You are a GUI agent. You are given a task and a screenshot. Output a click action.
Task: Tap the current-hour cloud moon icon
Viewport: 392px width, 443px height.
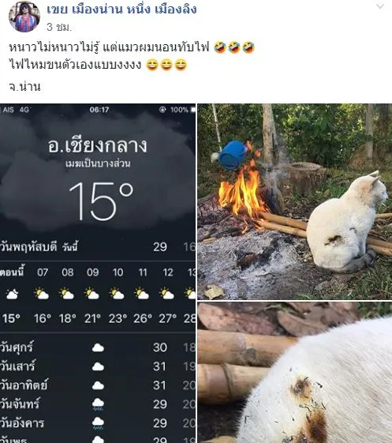[x=12, y=294]
